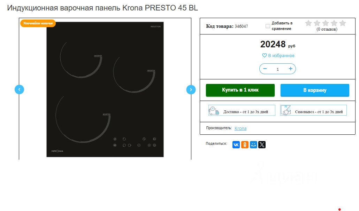
Task: Click the 'Уточняйте наличие' orange badge
Action: (38, 23)
